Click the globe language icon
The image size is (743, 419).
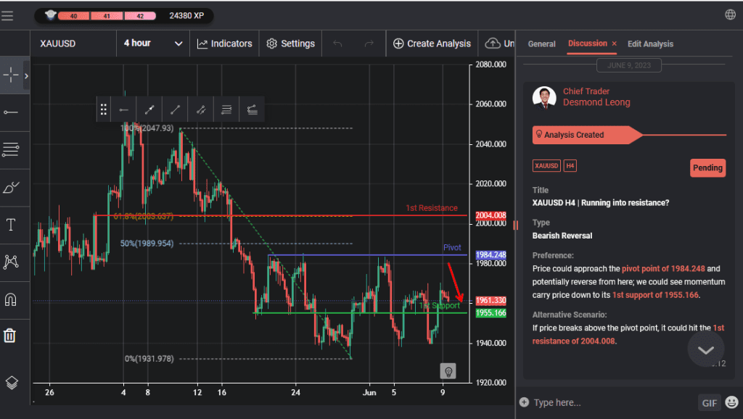pyautogui.click(x=730, y=14)
